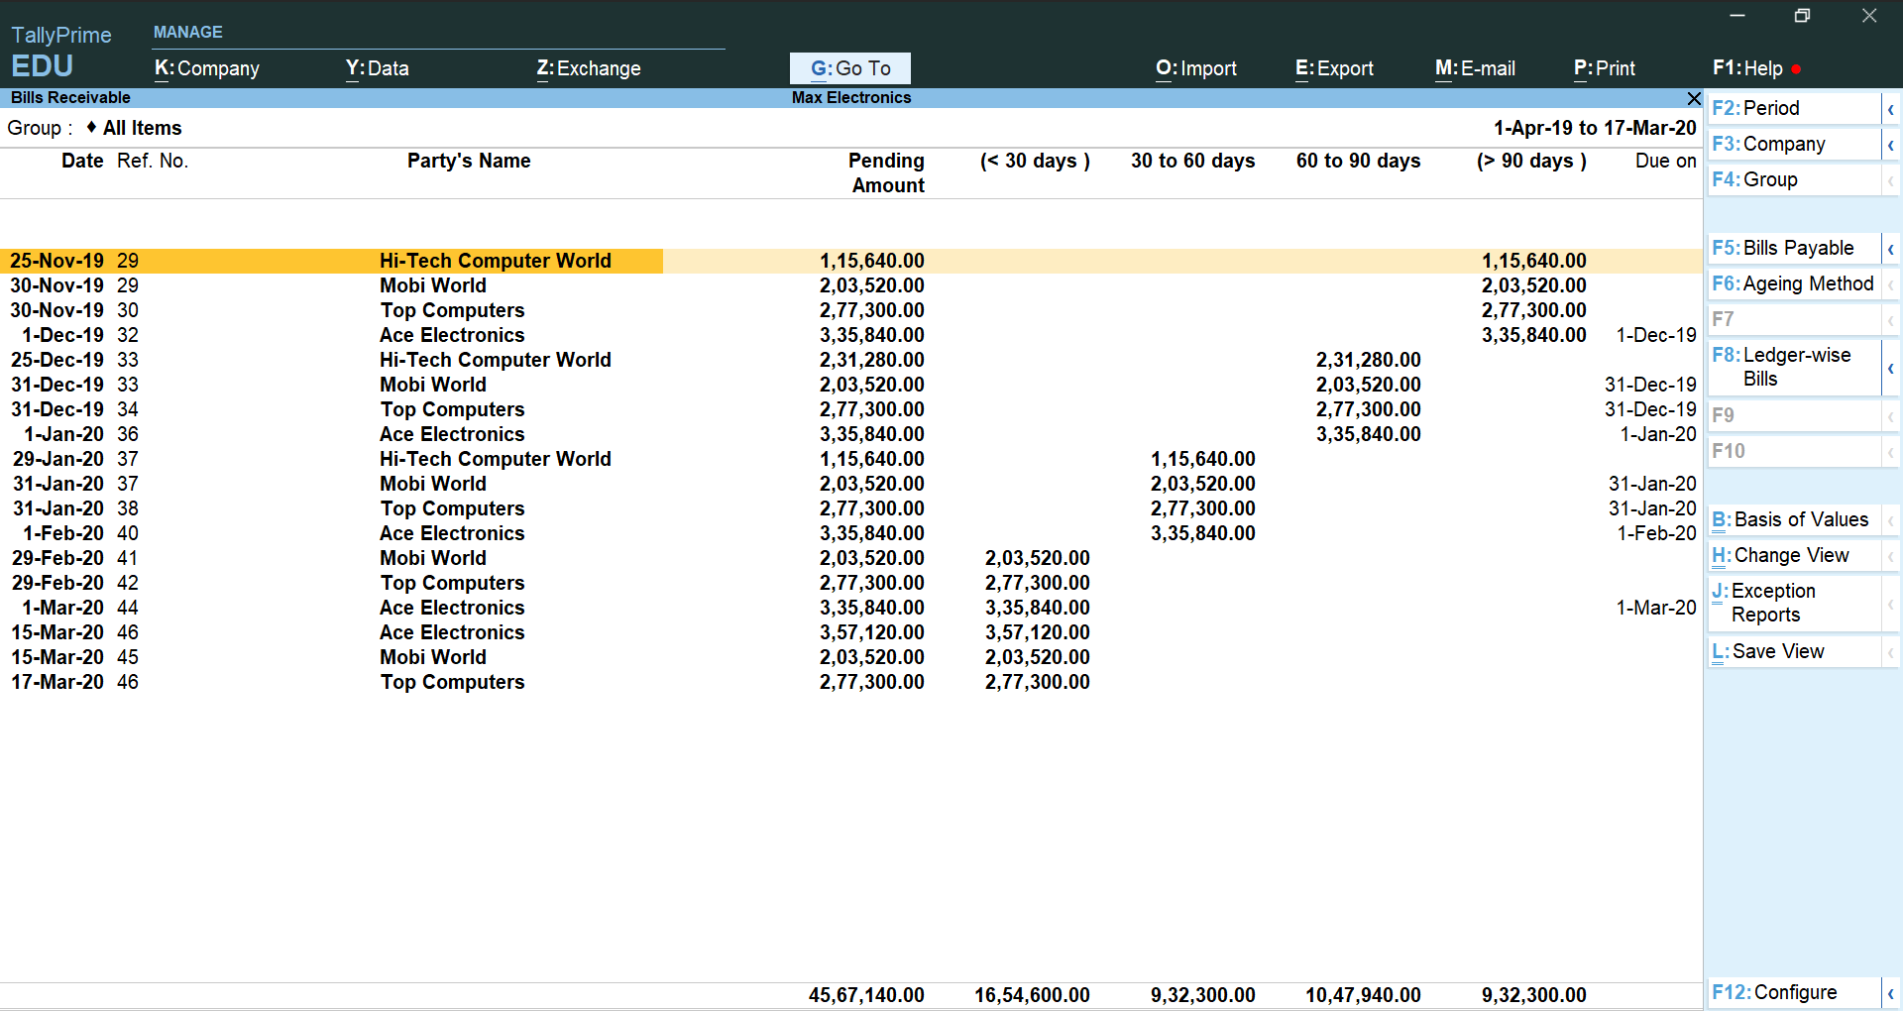Expand the chevron beside F3 Company
Image resolution: width=1903 pixels, height=1011 pixels.
point(1890,145)
